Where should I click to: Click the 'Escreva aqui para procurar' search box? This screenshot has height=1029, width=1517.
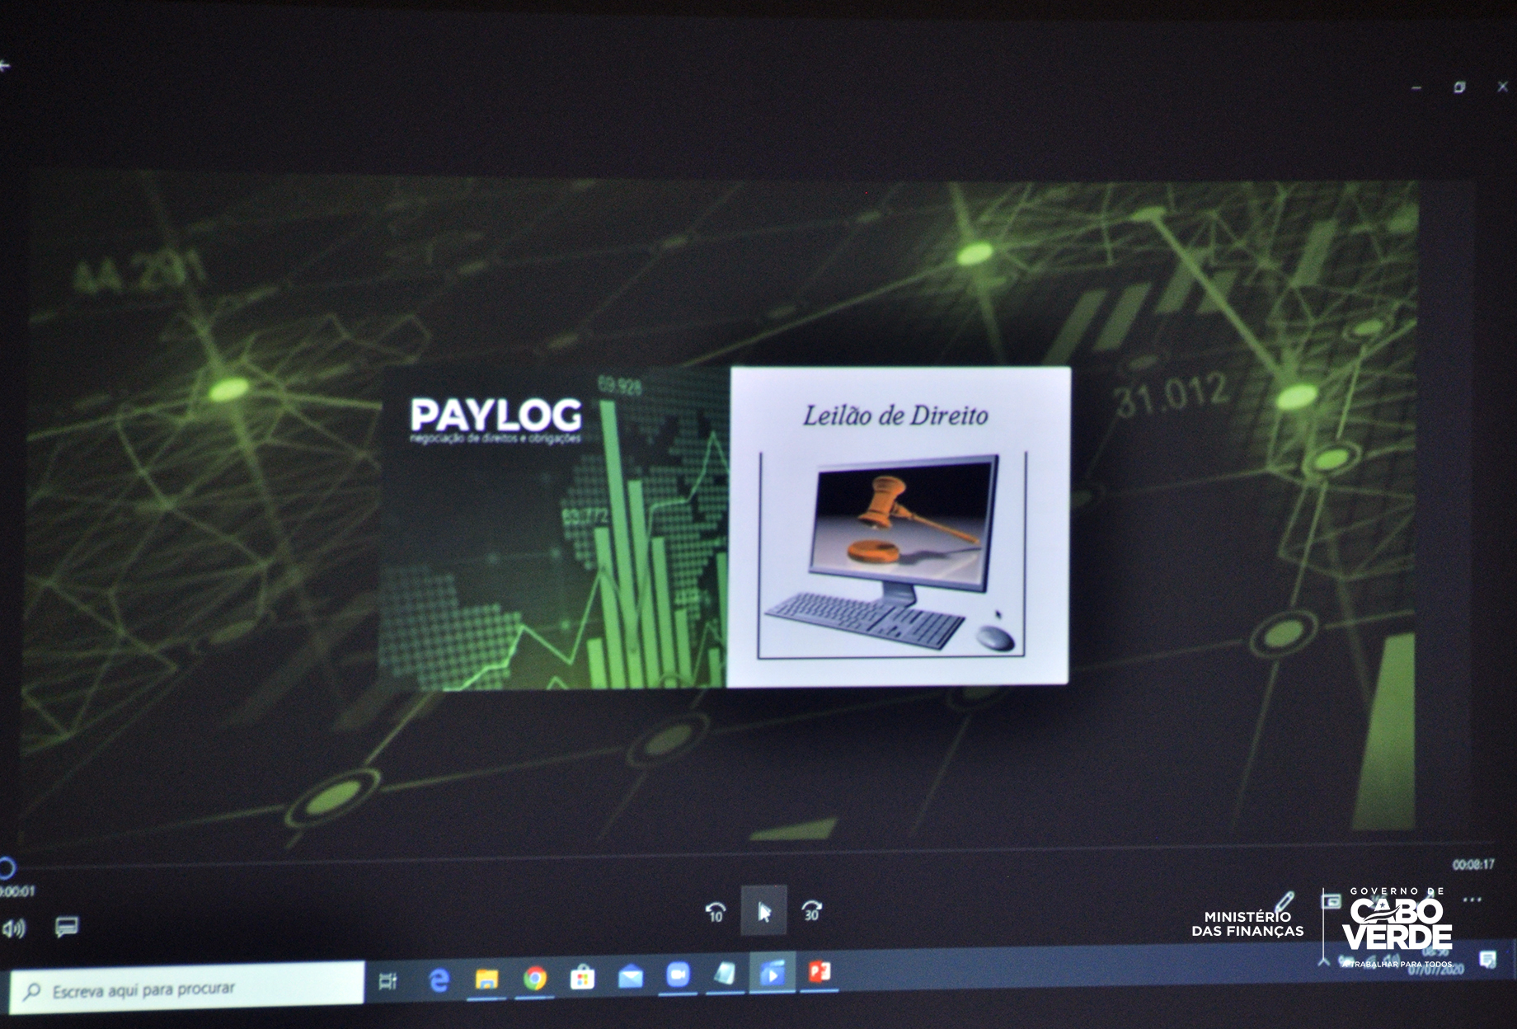(190, 988)
